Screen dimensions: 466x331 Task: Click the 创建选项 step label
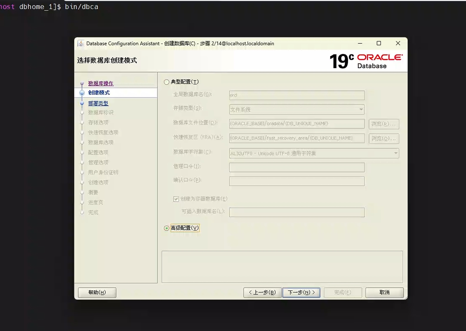point(98,183)
